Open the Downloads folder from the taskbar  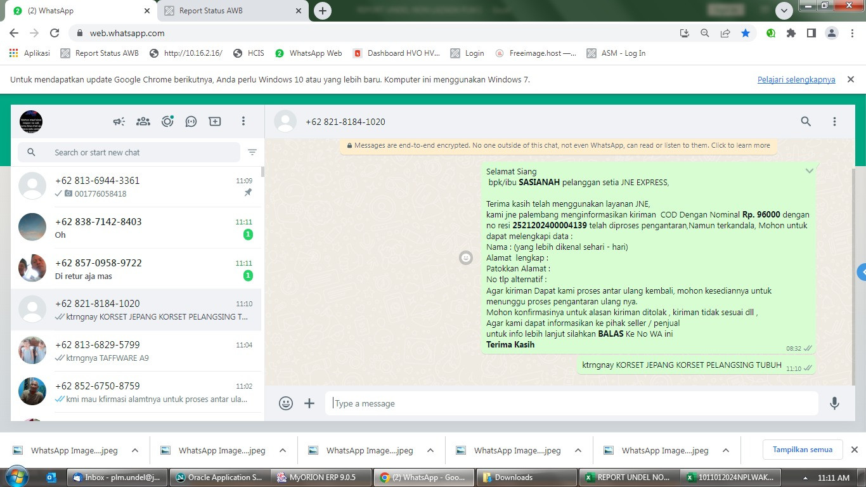pyautogui.click(x=526, y=477)
